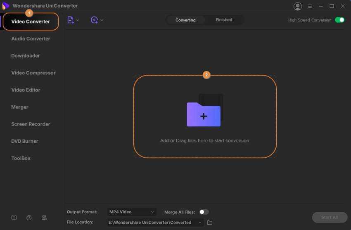Expand the Add Files dropdown arrow
The width and height of the screenshot is (351, 230).
(78, 20)
